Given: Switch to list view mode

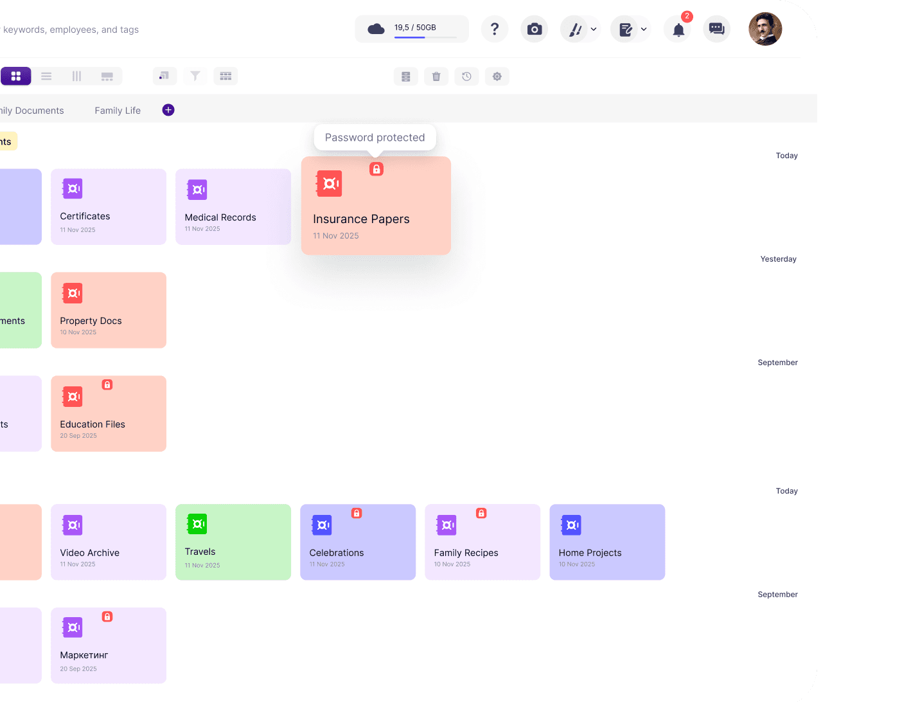Looking at the screenshot, I should 46,76.
